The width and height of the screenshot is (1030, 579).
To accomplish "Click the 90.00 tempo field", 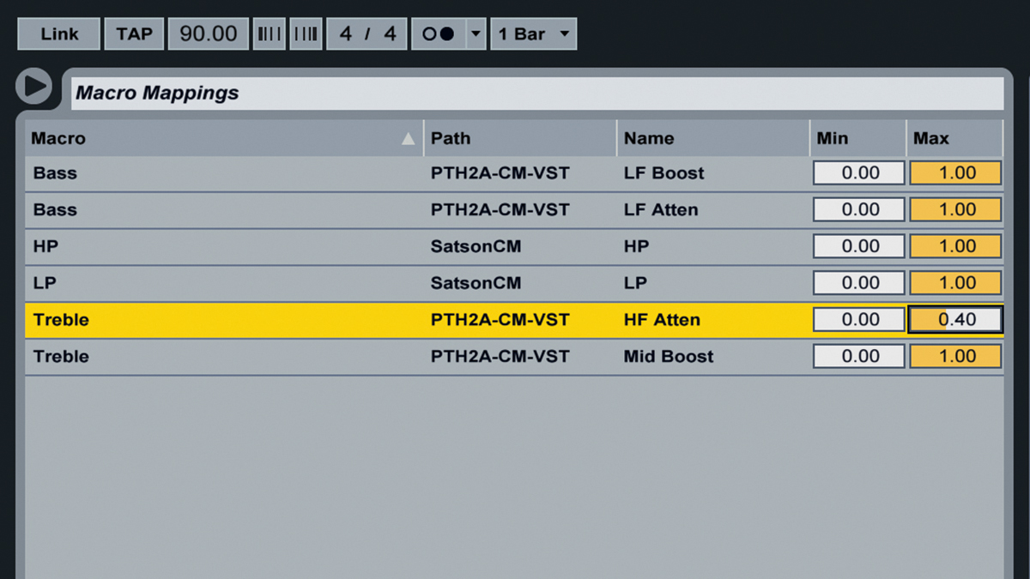I will tap(209, 34).
